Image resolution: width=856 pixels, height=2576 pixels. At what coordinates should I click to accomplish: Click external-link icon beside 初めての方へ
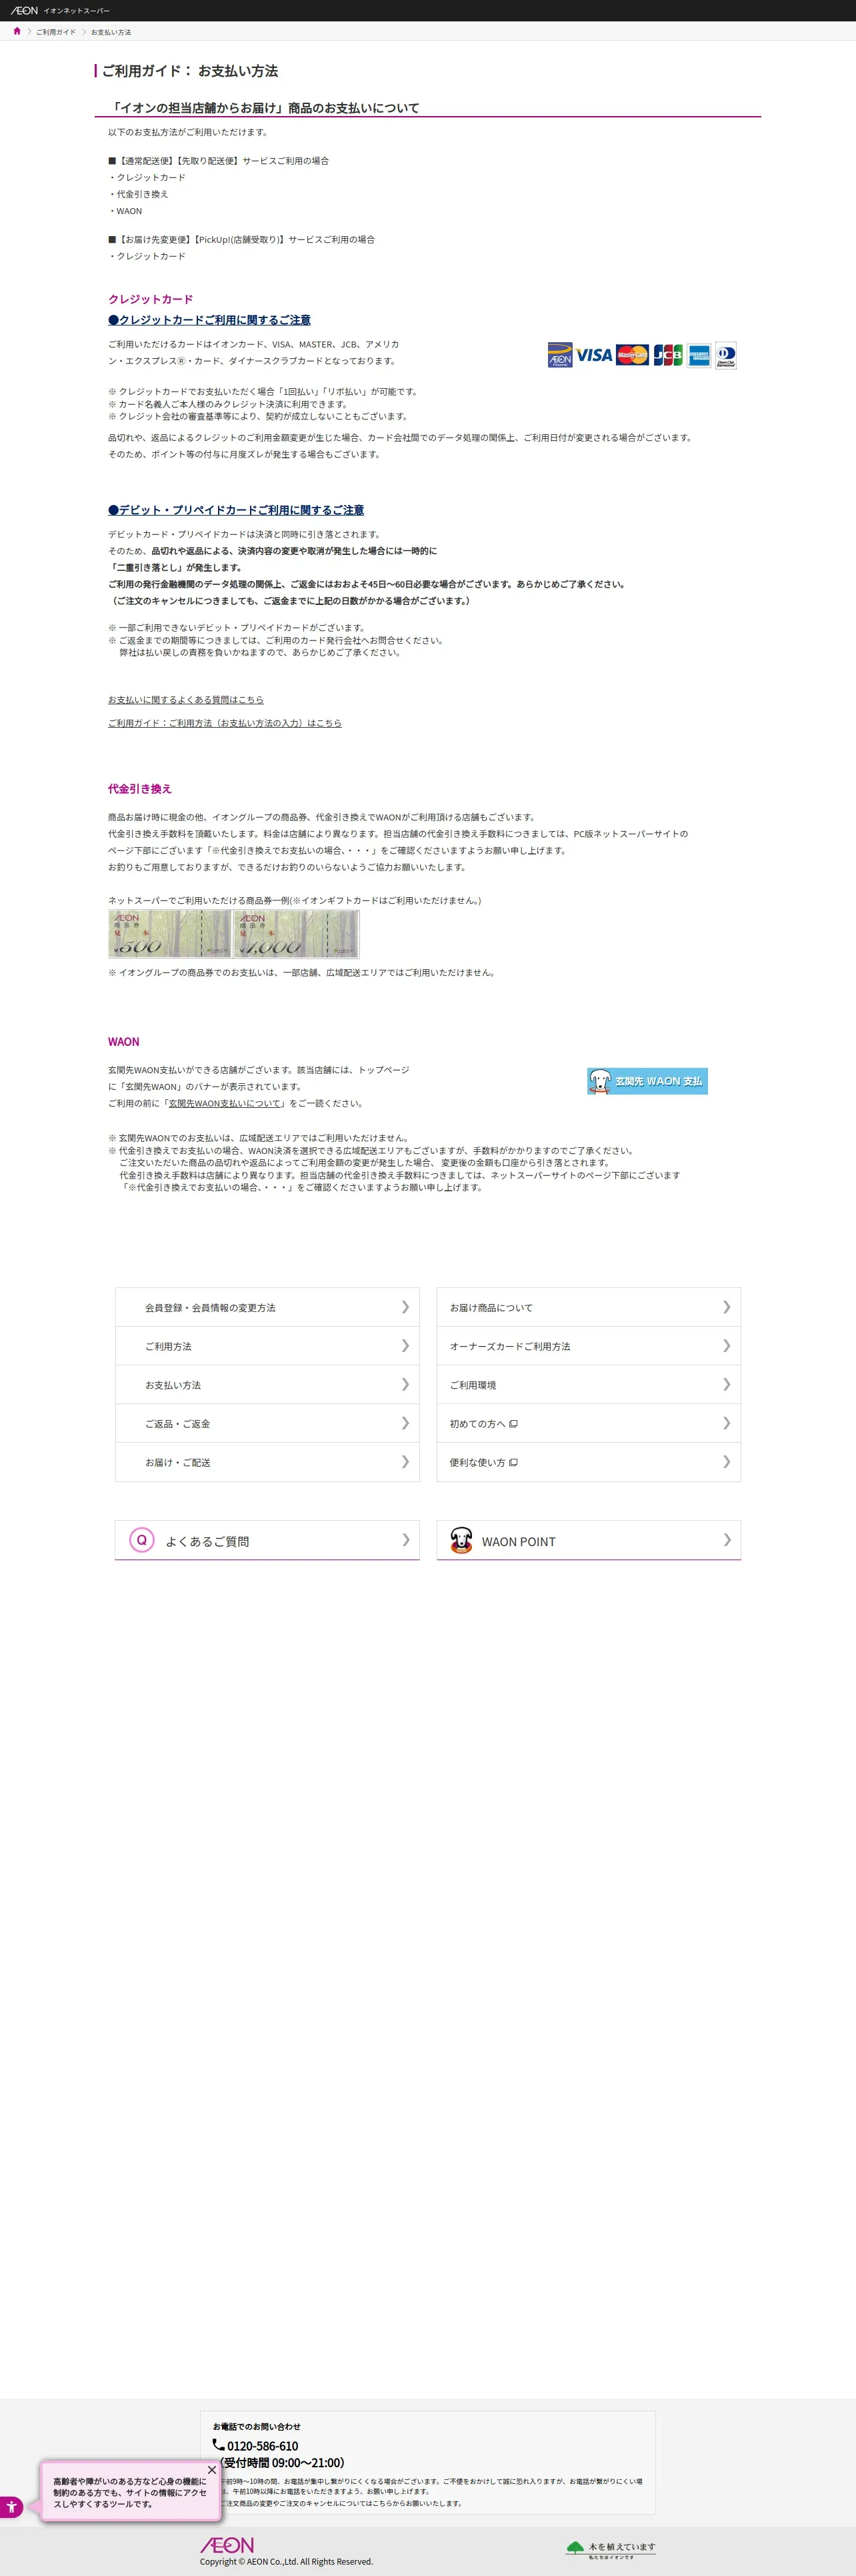pyautogui.click(x=513, y=1424)
